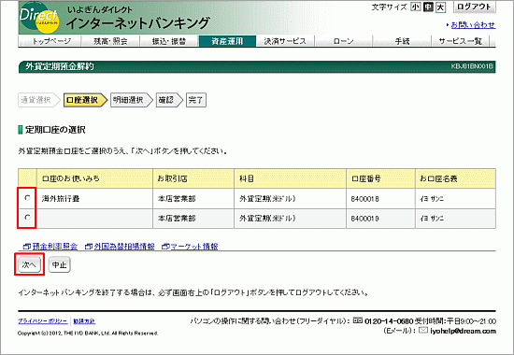
Task: Click the 明細選択 step
Action: (x=131, y=100)
